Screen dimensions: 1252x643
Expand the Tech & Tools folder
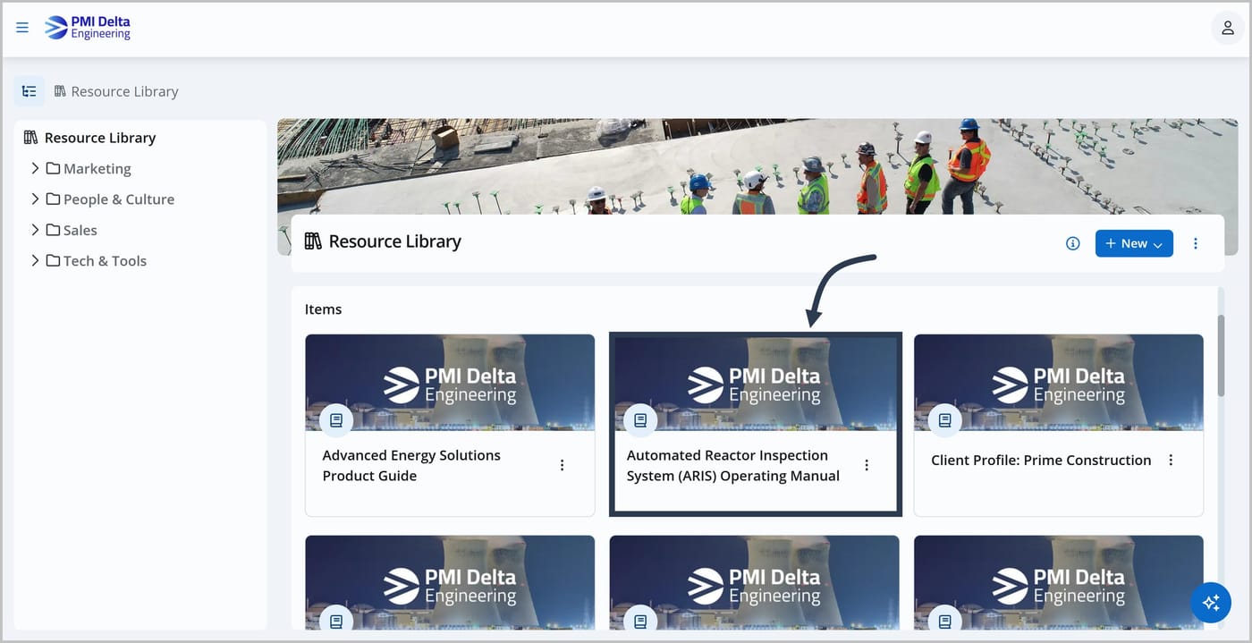pos(35,260)
